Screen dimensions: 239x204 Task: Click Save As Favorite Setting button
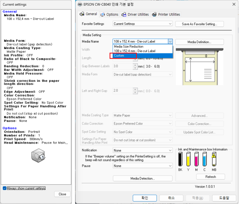click(199, 24)
